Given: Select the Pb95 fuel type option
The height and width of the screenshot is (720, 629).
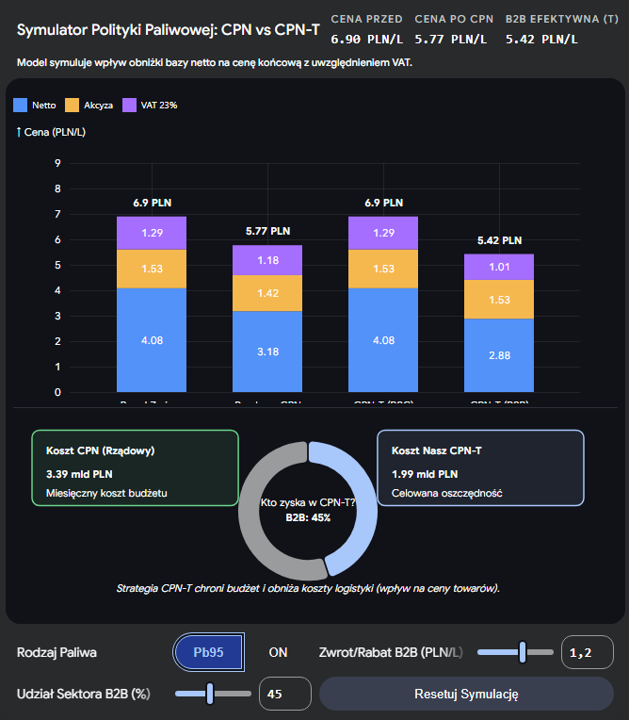Looking at the screenshot, I should (x=208, y=652).
